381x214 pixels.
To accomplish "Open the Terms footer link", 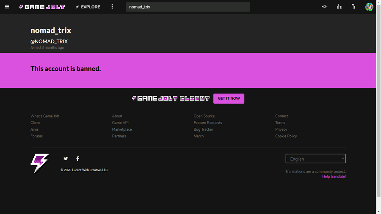I will (x=280, y=123).
